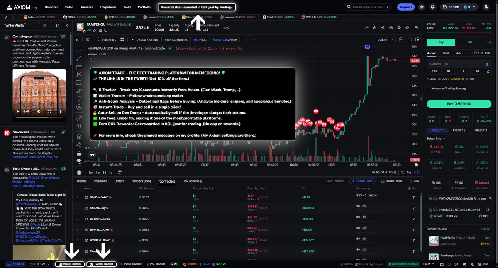Open date range calendar icon
The image size is (498, 268).
[119, 172]
